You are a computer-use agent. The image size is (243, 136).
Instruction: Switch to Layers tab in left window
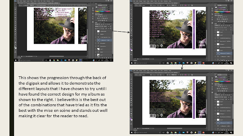tap(96, 23)
